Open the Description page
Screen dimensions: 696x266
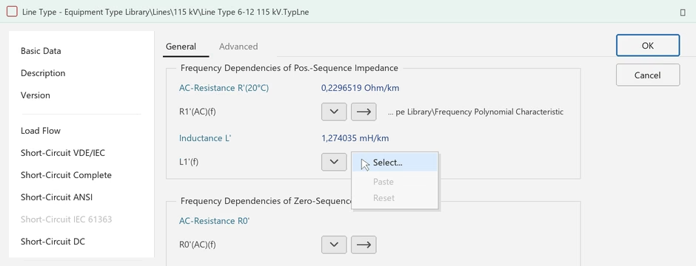[43, 73]
